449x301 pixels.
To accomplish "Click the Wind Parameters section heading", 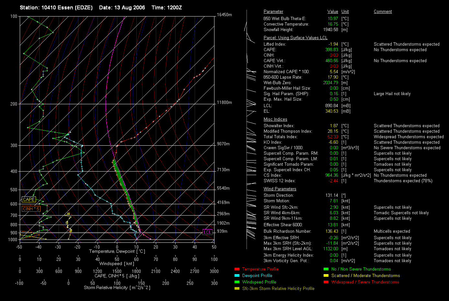I will 280,189.
